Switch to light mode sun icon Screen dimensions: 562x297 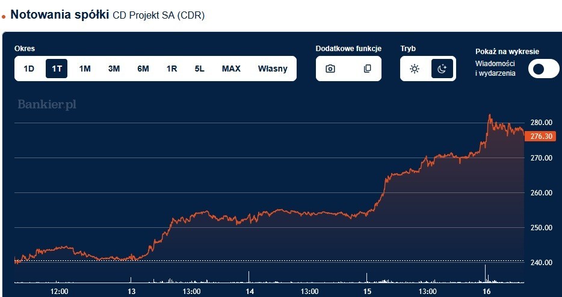point(415,69)
